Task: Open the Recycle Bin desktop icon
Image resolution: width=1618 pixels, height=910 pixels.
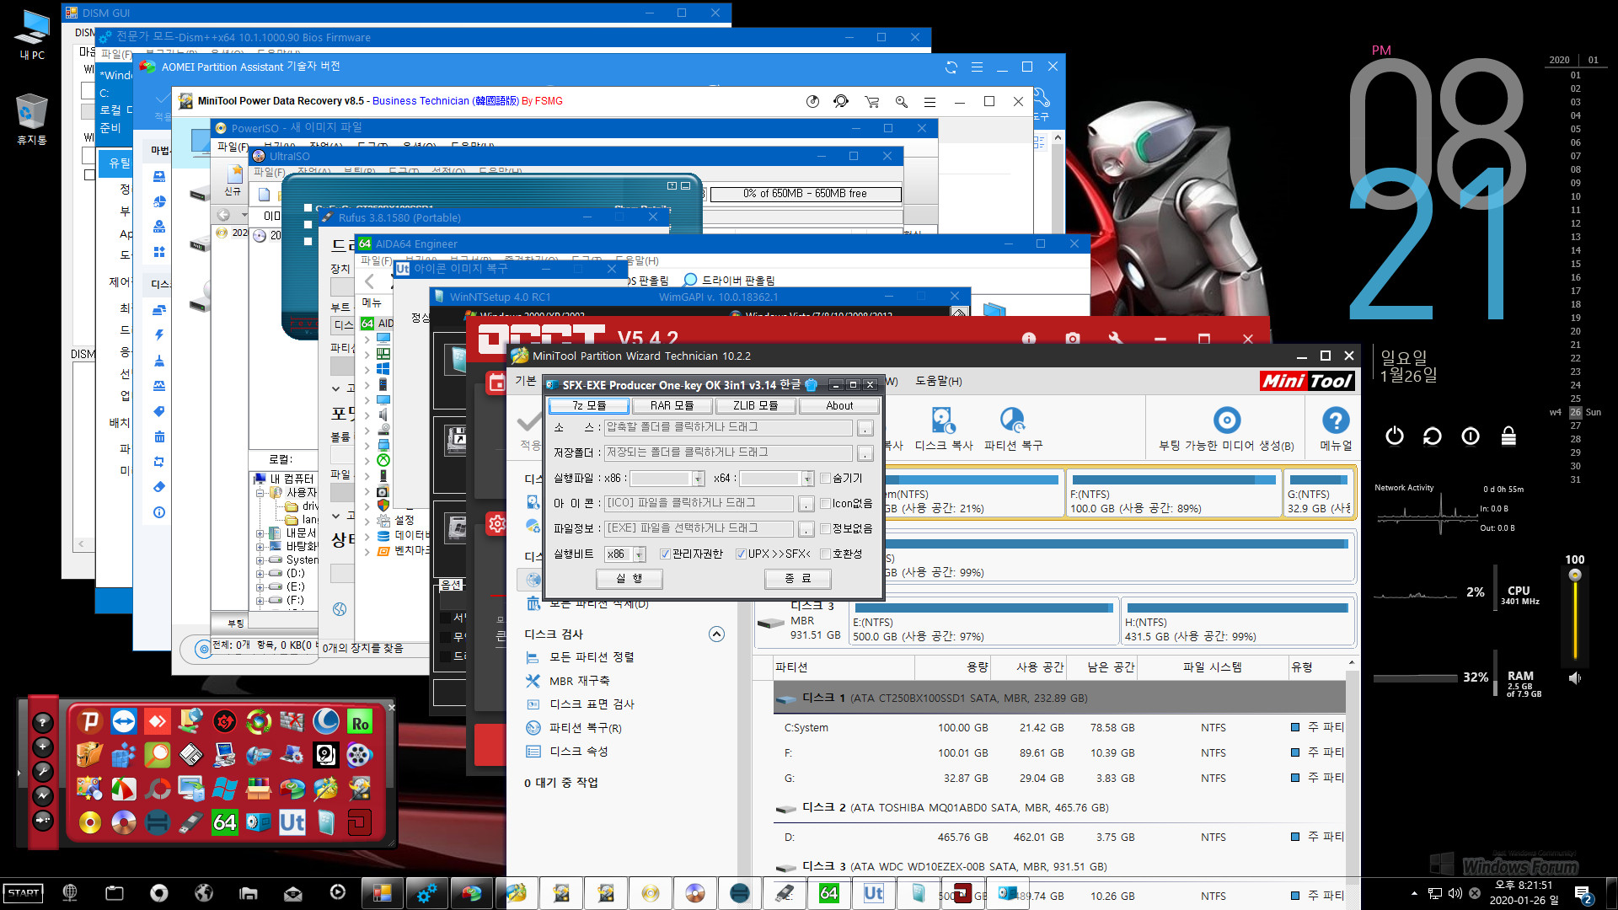Action: point(32,119)
